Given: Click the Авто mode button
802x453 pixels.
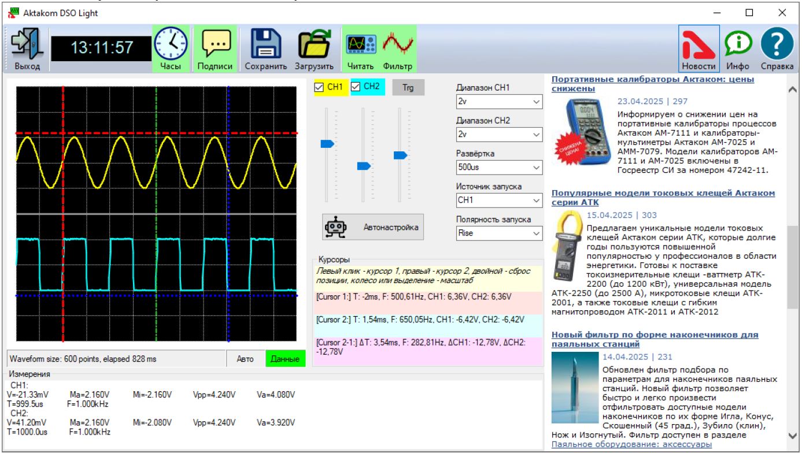Looking at the screenshot, I should [246, 359].
